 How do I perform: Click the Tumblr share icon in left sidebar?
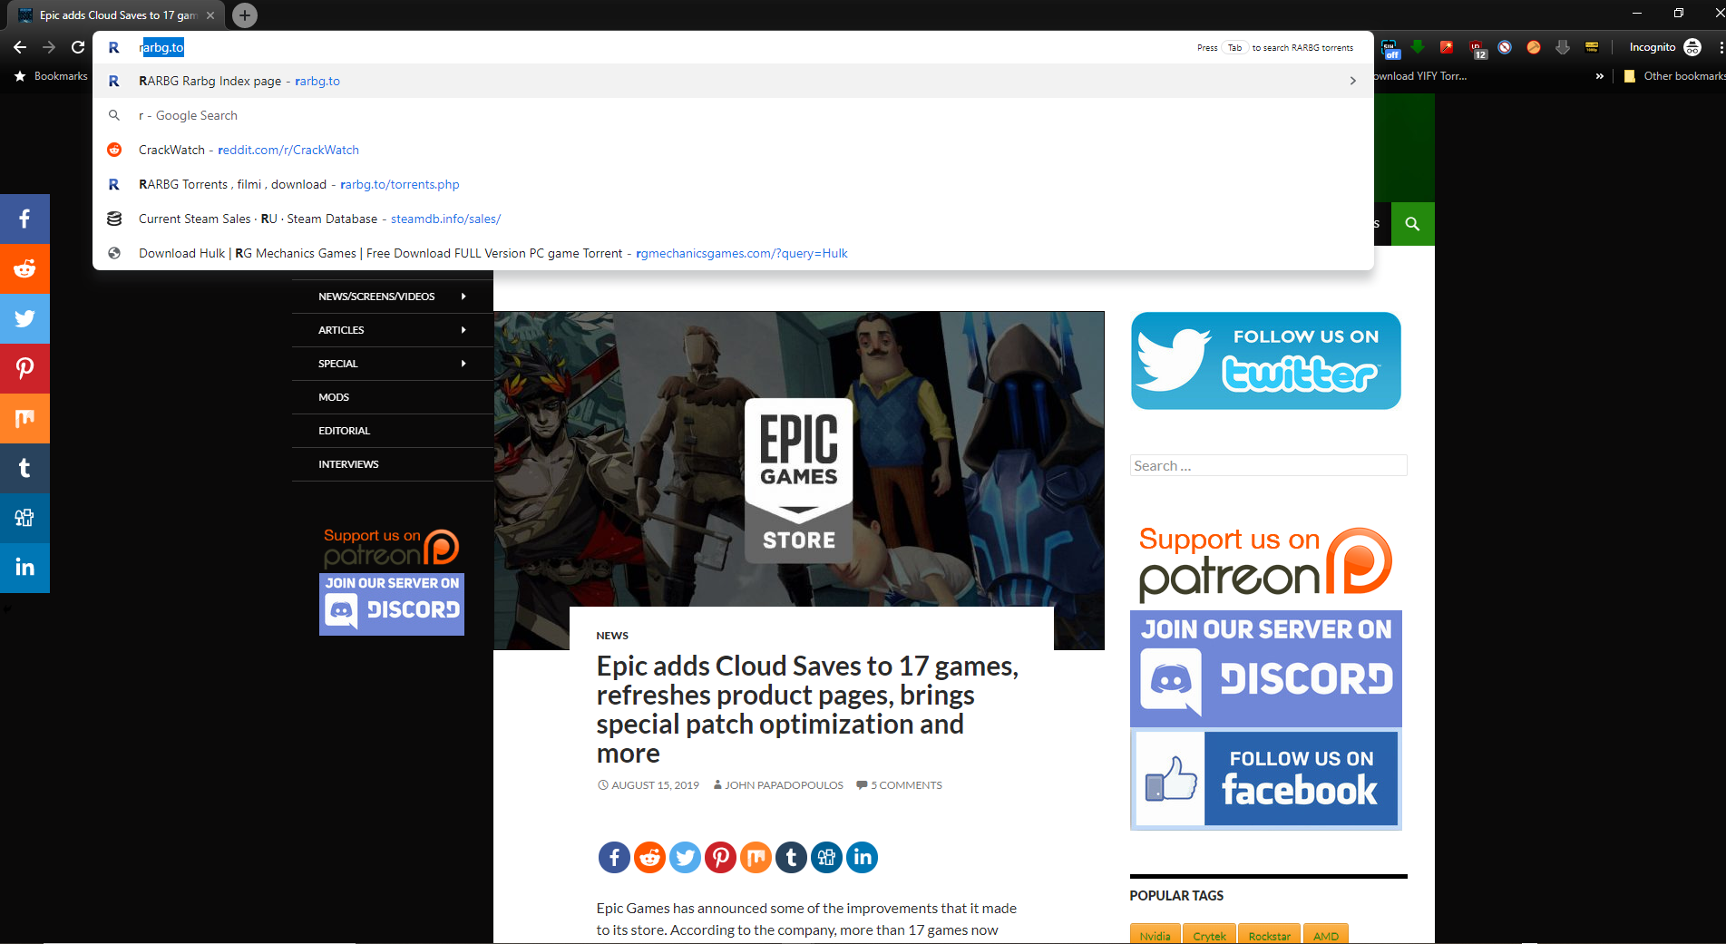pyautogui.click(x=24, y=468)
